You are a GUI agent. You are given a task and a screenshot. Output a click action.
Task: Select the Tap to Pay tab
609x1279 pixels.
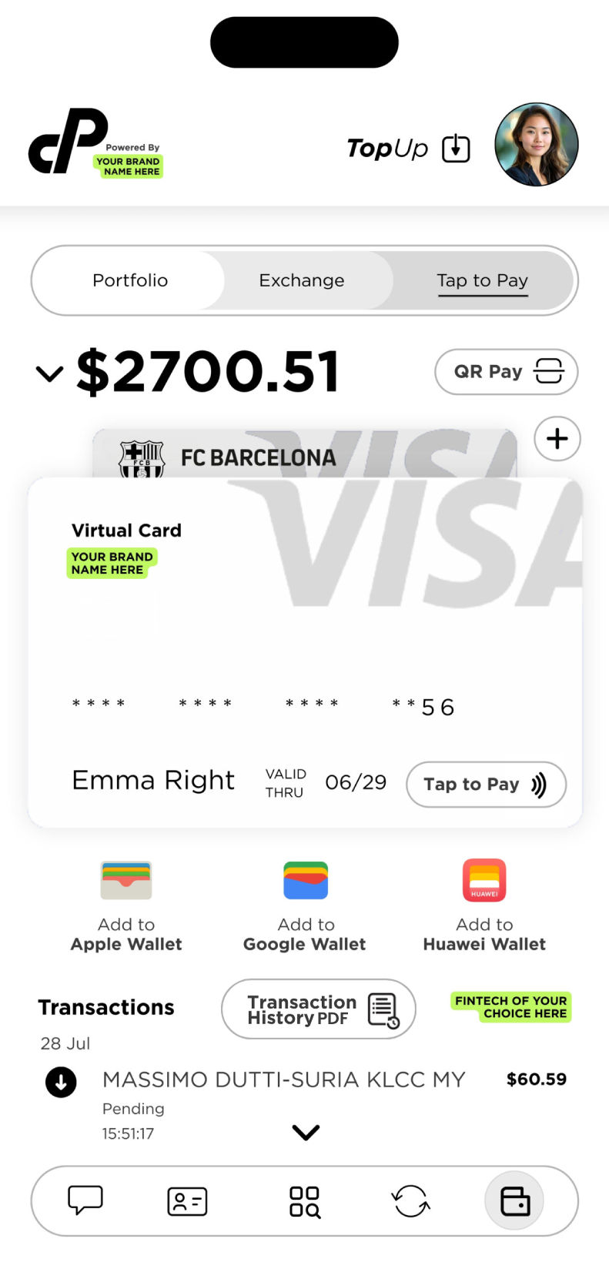(483, 280)
